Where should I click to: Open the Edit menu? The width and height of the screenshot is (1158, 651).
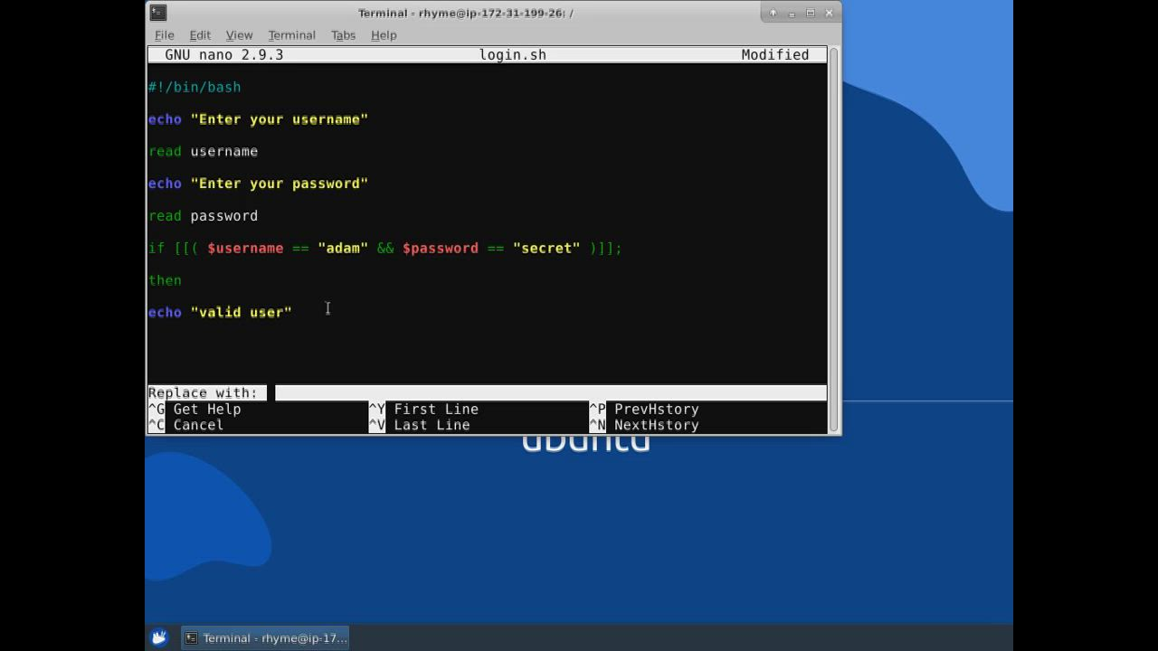[x=200, y=35]
